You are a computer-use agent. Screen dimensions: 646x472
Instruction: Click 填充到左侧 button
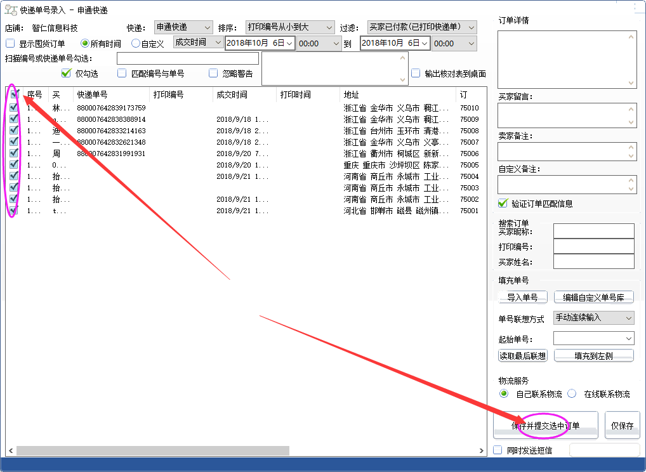593,356
